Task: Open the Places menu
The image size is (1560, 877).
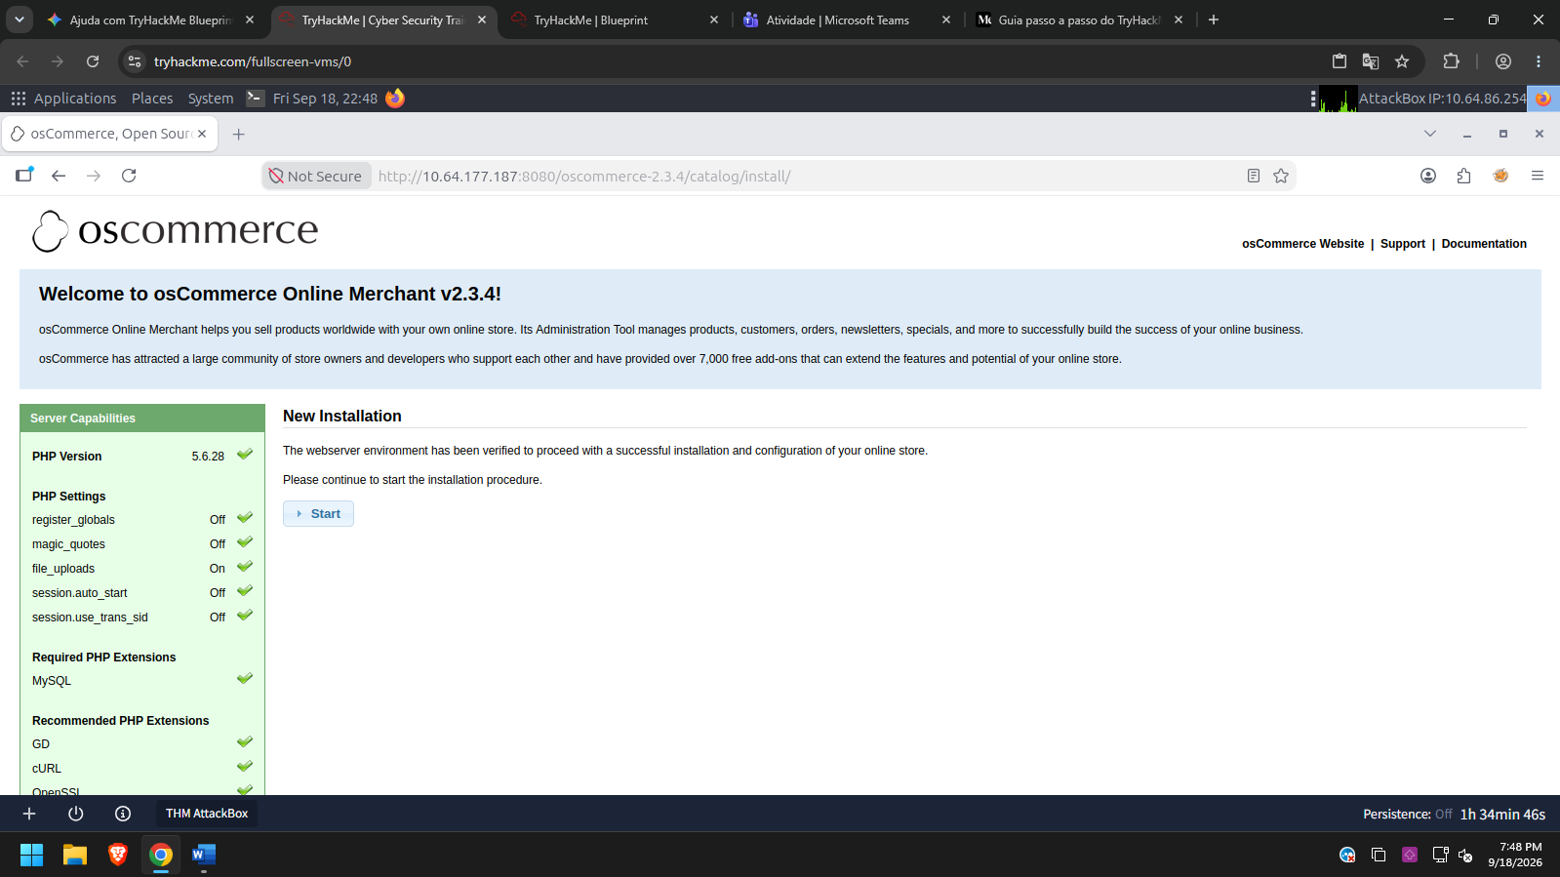Action: pos(152,99)
